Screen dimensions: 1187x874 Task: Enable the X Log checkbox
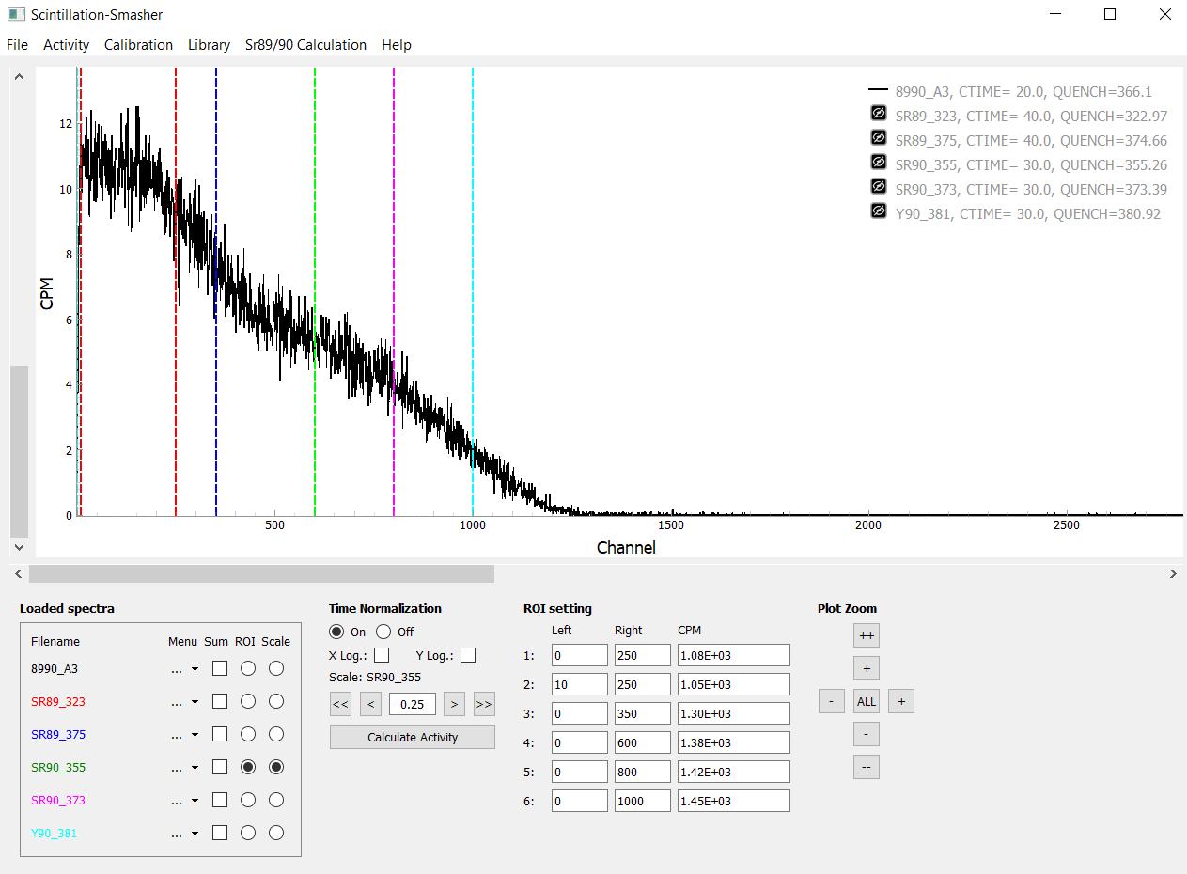coord(381,655)
